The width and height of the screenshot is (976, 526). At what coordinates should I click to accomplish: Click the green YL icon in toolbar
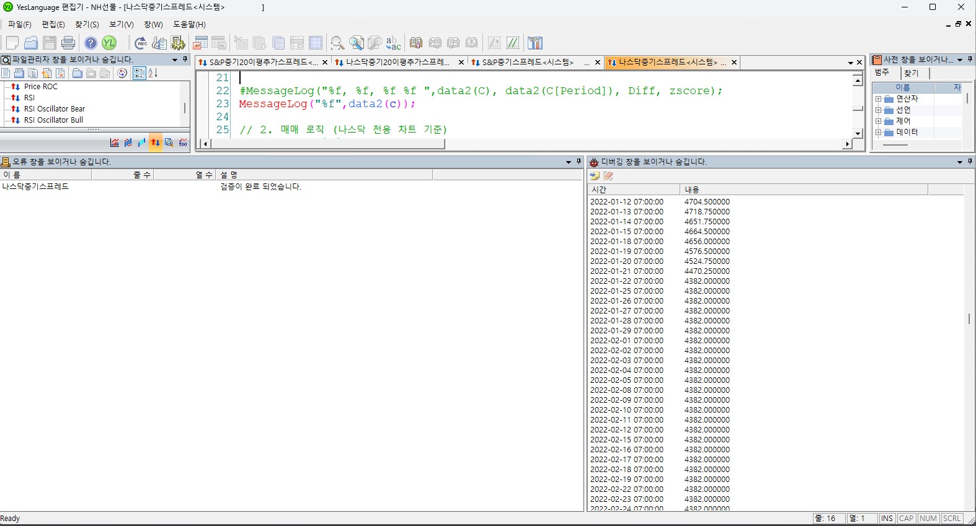point(109,43)
